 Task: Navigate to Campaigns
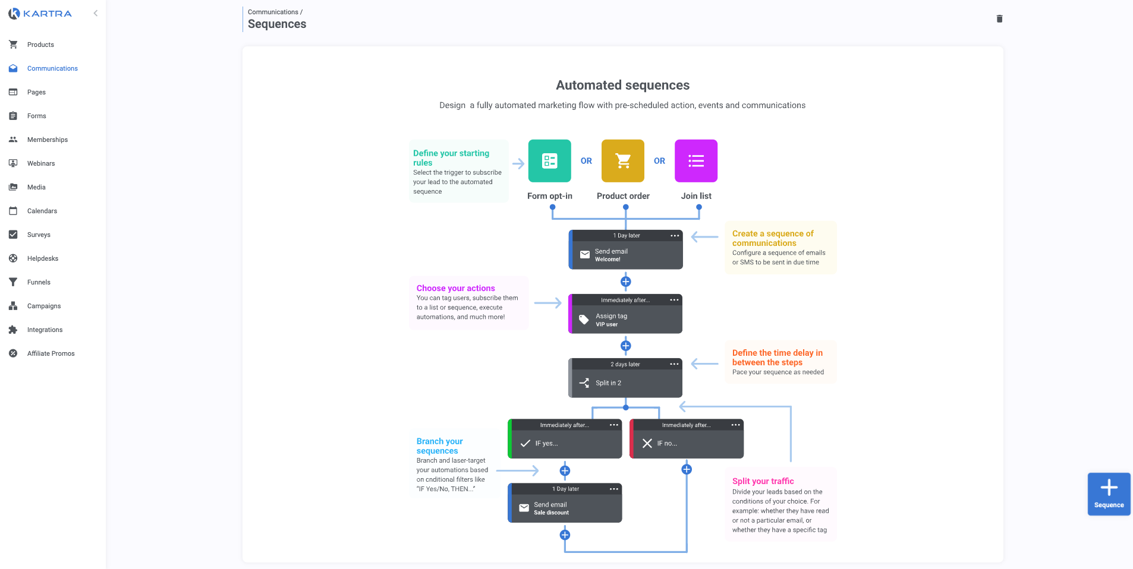(44, 306)
